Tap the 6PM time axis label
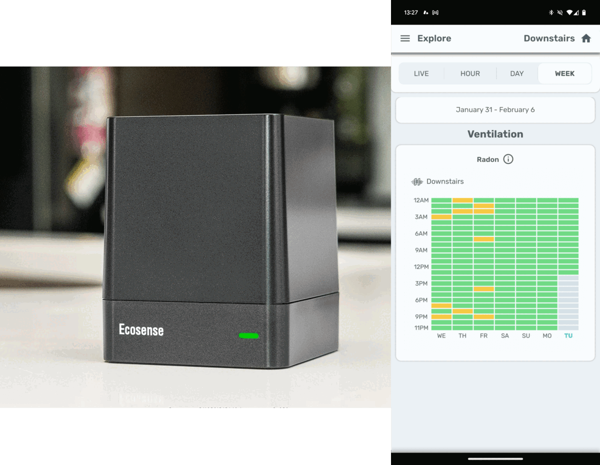The image size is (600, 465). pos(421,300)
